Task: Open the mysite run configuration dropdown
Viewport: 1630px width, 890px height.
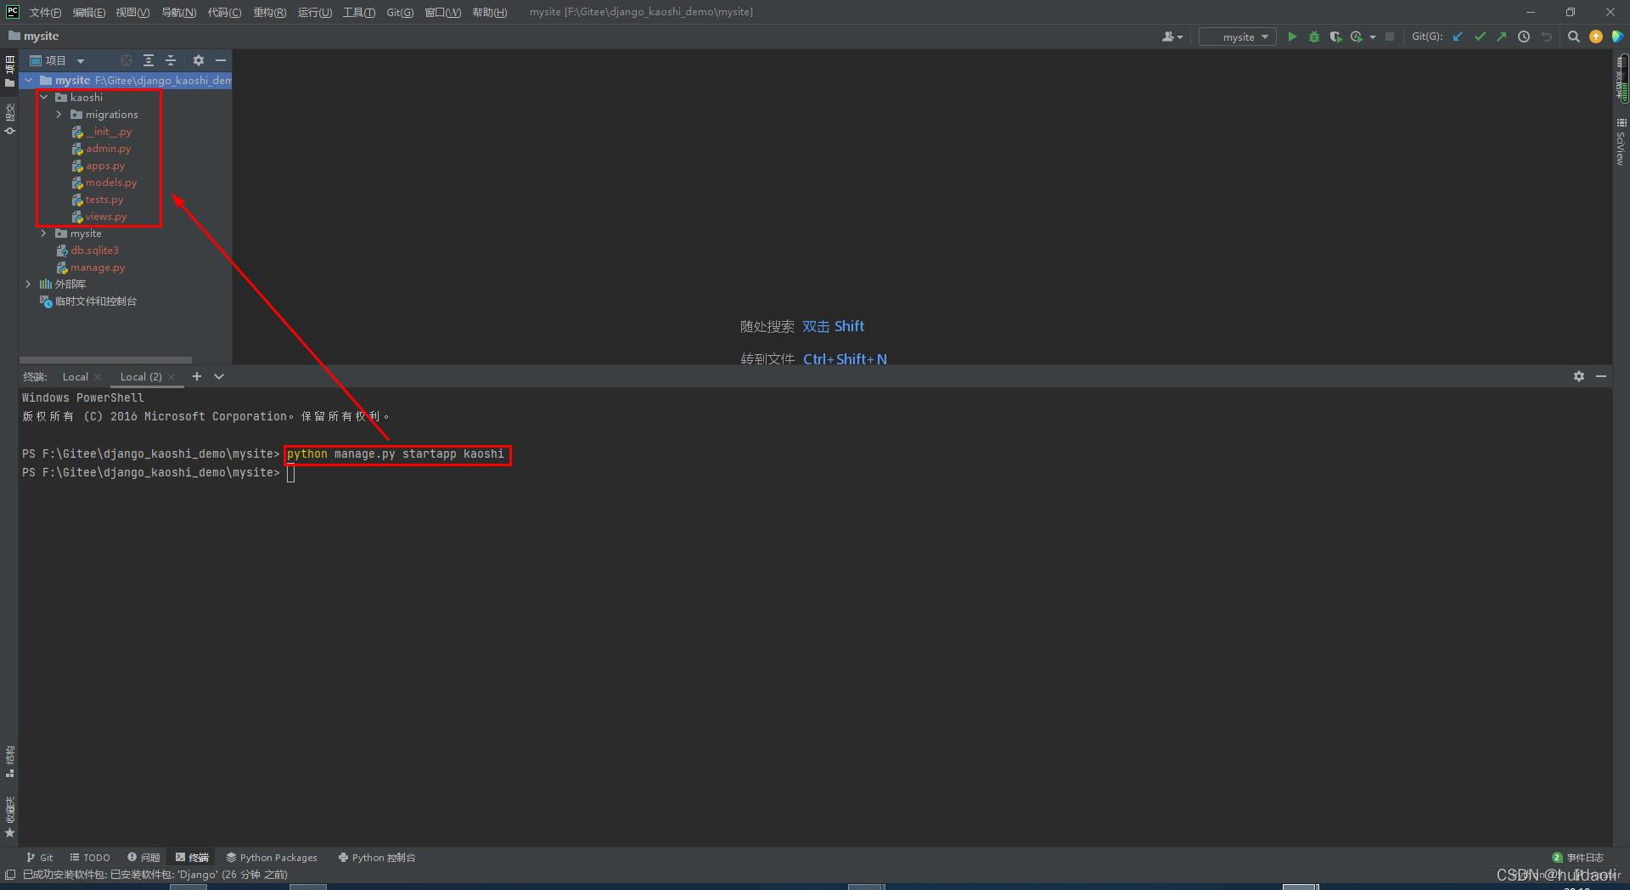Action: coord(1238,37)
